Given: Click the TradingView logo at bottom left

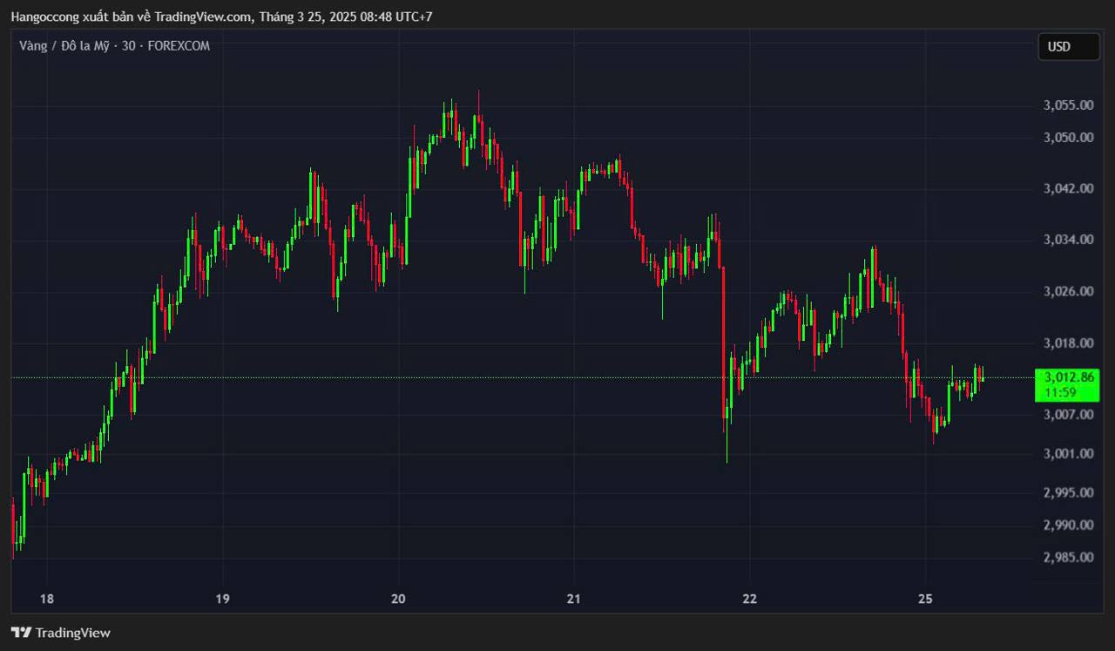Looking at the screenshot, I should [x=61, y=633].
